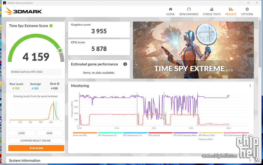
Task: Select the RESULTS tab
Action: [x=231, y=12]
